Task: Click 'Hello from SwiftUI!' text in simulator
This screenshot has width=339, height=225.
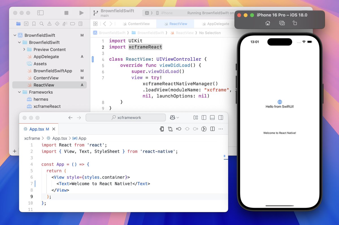Action: coord(280,107)
